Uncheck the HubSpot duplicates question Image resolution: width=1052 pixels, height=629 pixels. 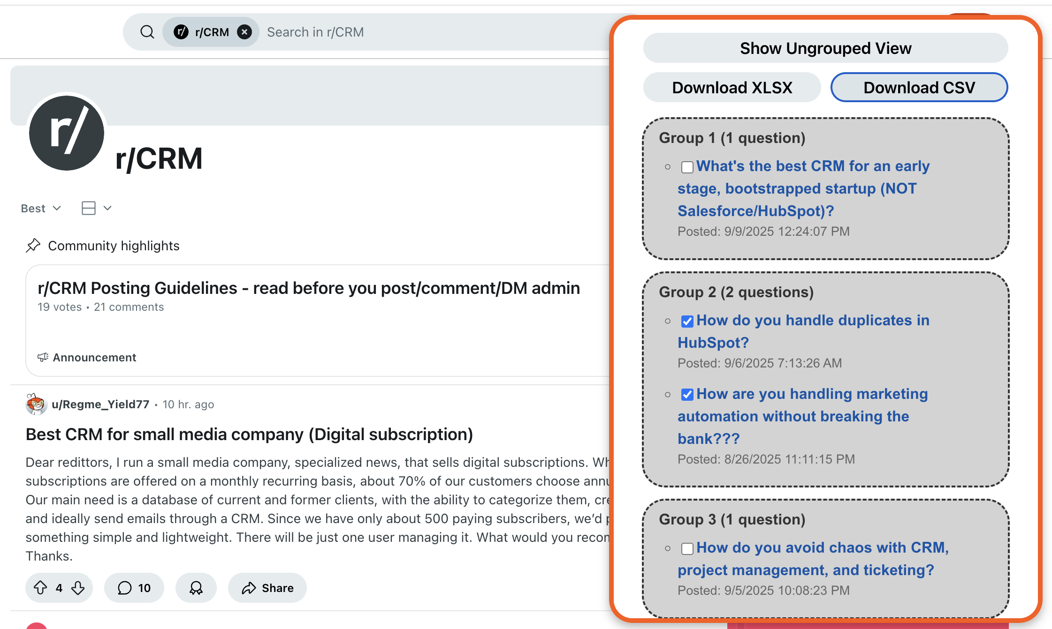687,322
